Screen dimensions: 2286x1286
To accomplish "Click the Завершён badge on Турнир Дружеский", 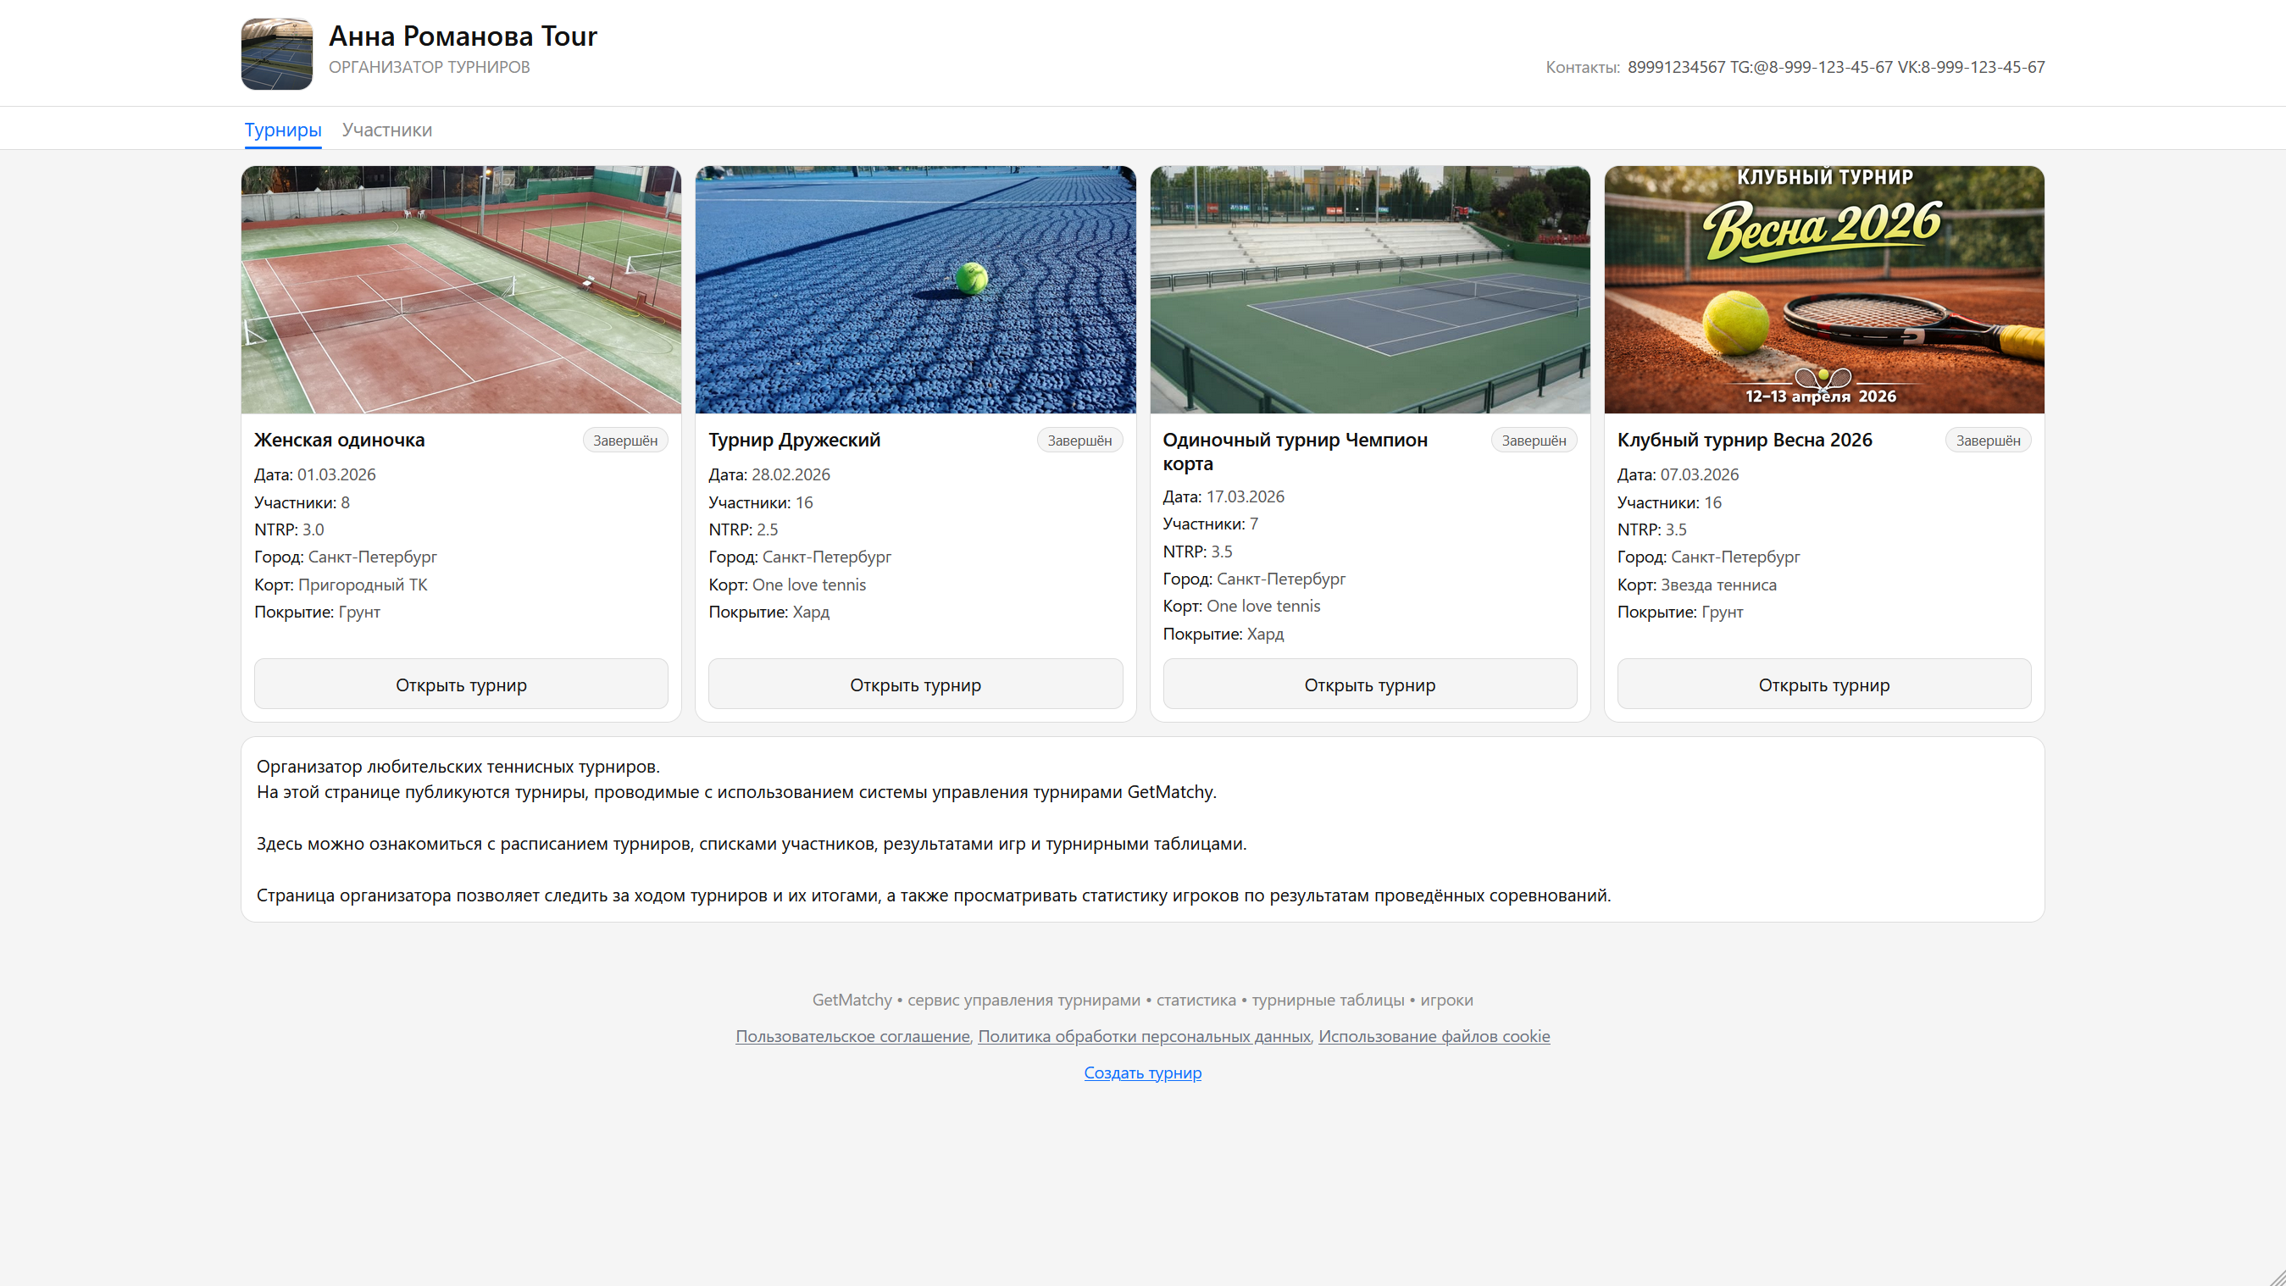I will click(1079, 441).
